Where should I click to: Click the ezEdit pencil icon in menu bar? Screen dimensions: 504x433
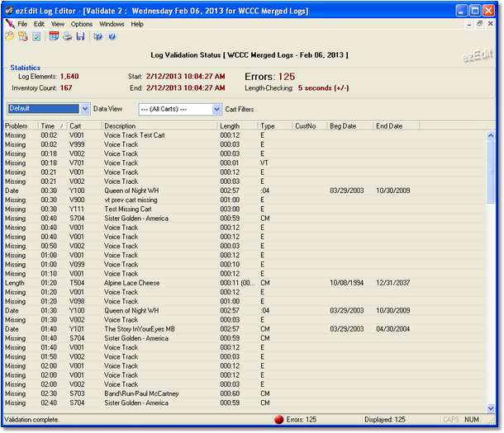(10, 24)
